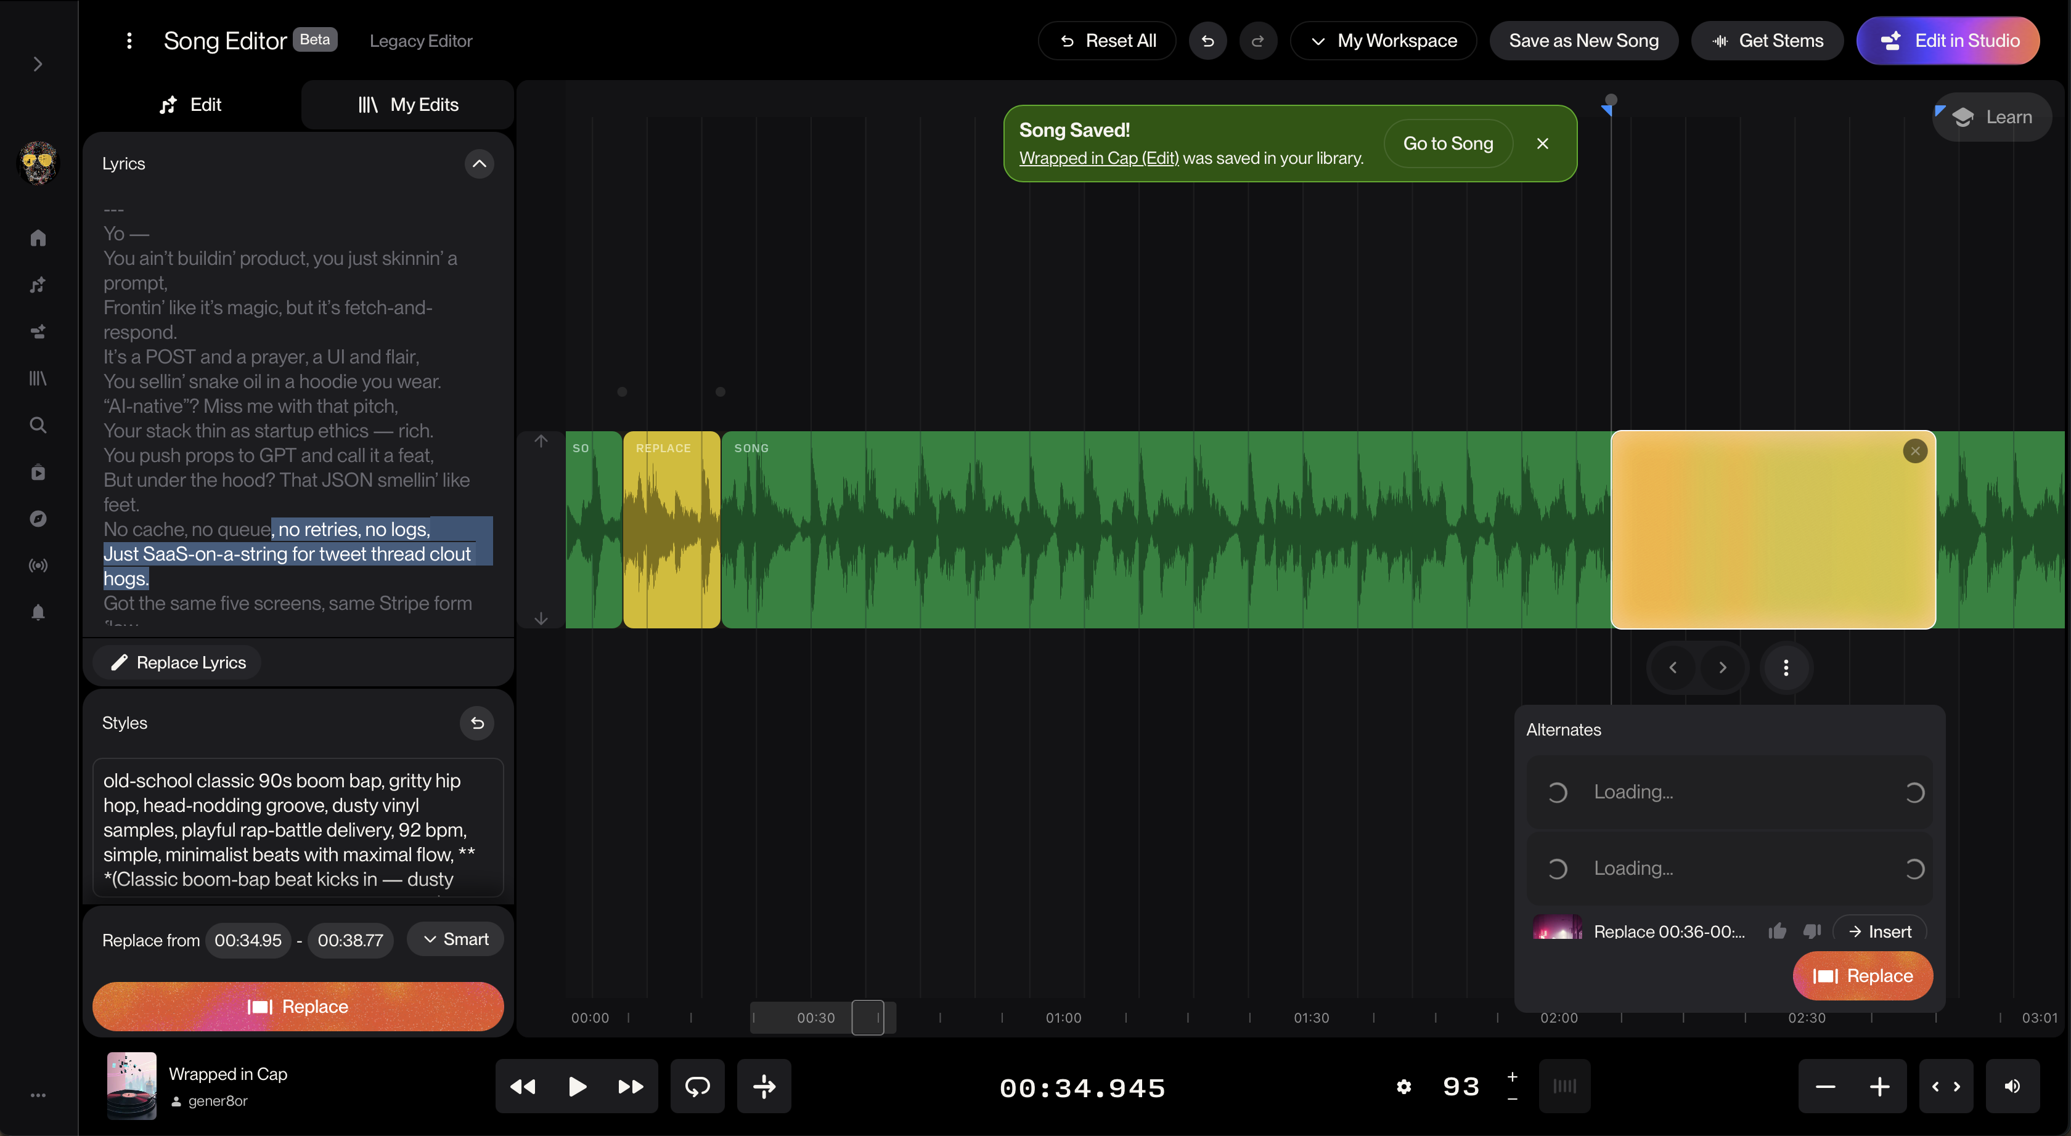Open the Smart mode dropdown

point(455,939)
